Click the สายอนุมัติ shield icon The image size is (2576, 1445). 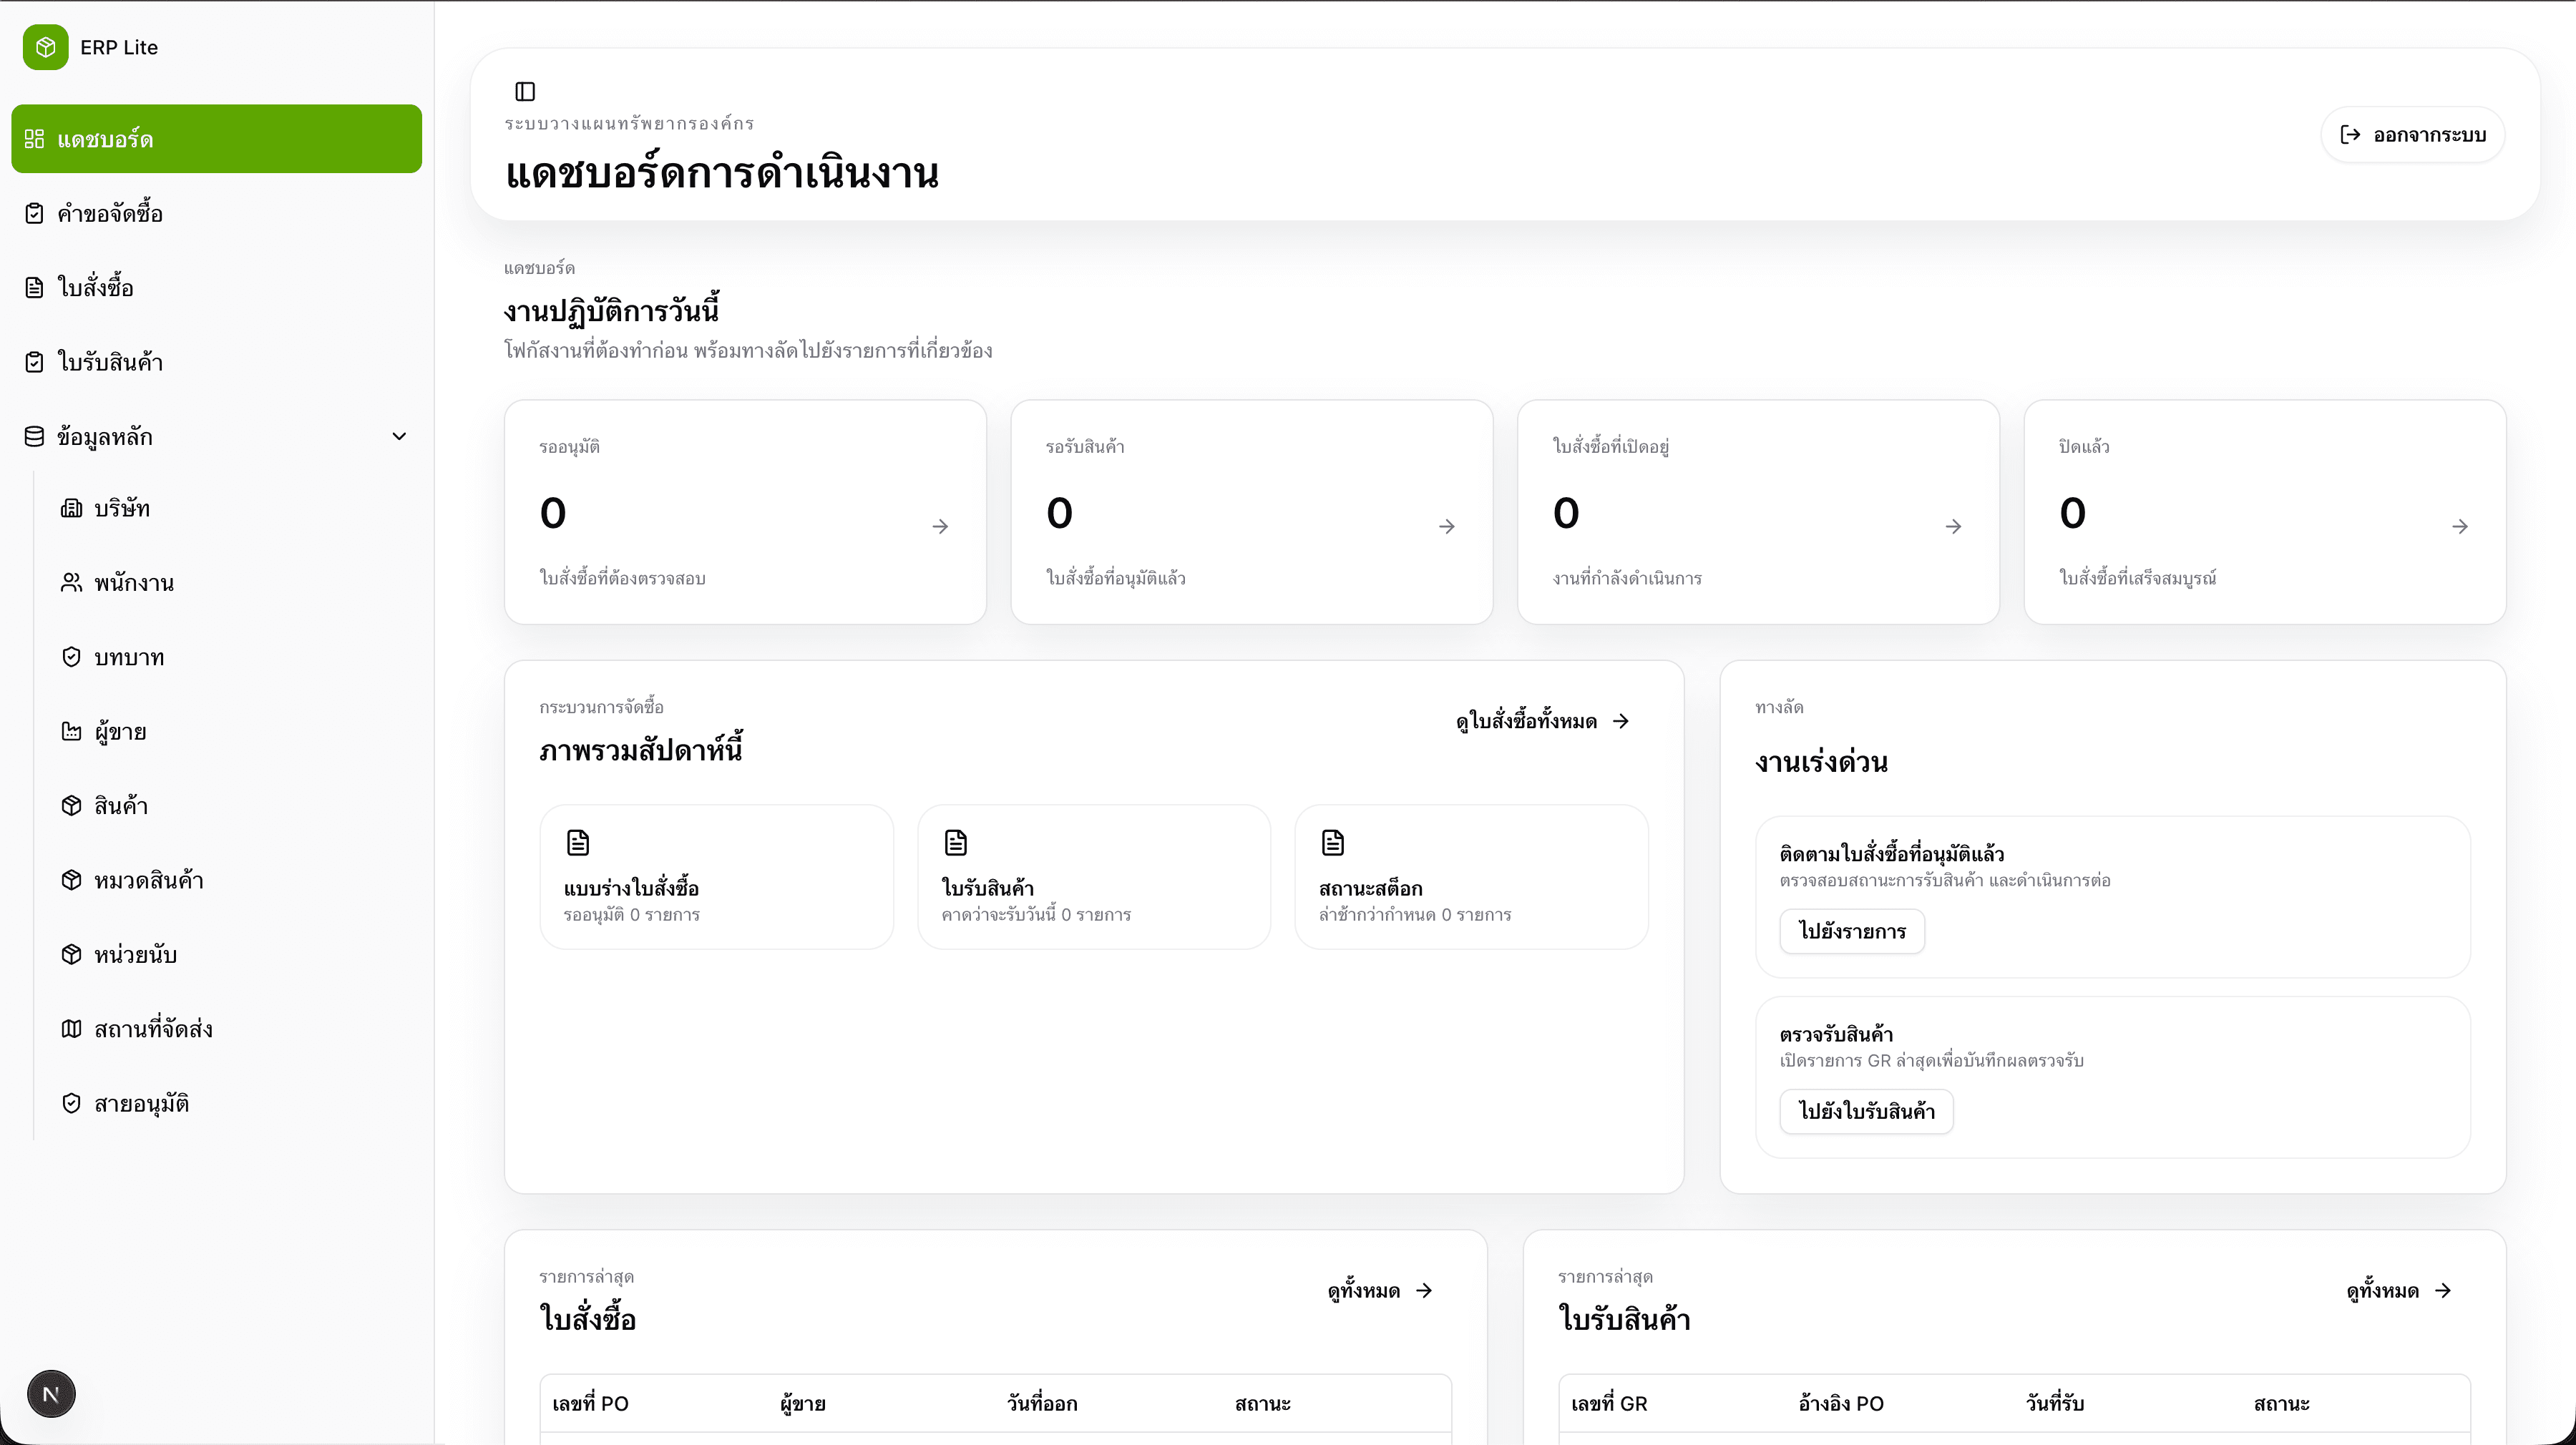(71, 1103)
